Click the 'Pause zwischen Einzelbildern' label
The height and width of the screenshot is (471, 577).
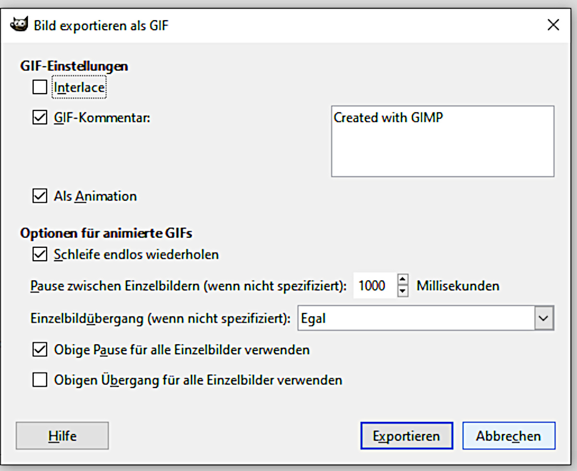point(188,286)
